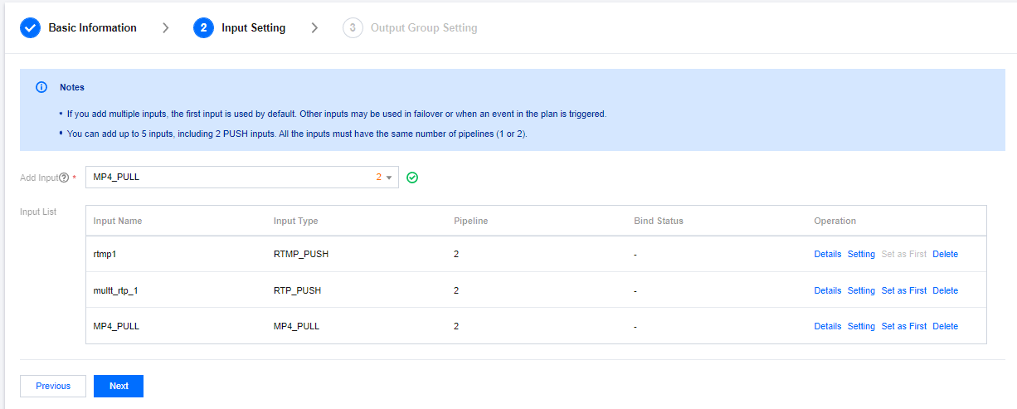Go to the Basic Information step

pyautogui.click(x=92, y=28)
